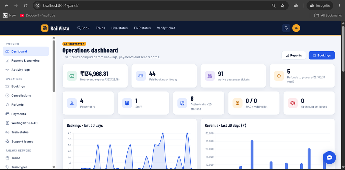The height and width of the screenshot is (170, 345).
Task: Open the New bookmark link
Action: coord(9,15)
